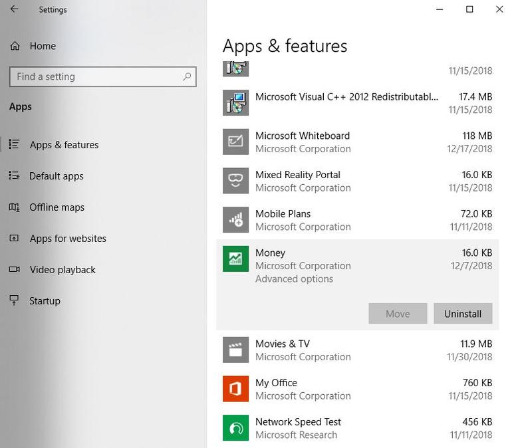
Task: Click the Apps for websites icon
Action: [14, 238]
